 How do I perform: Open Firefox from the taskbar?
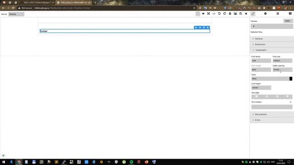[x=147, y=162]
